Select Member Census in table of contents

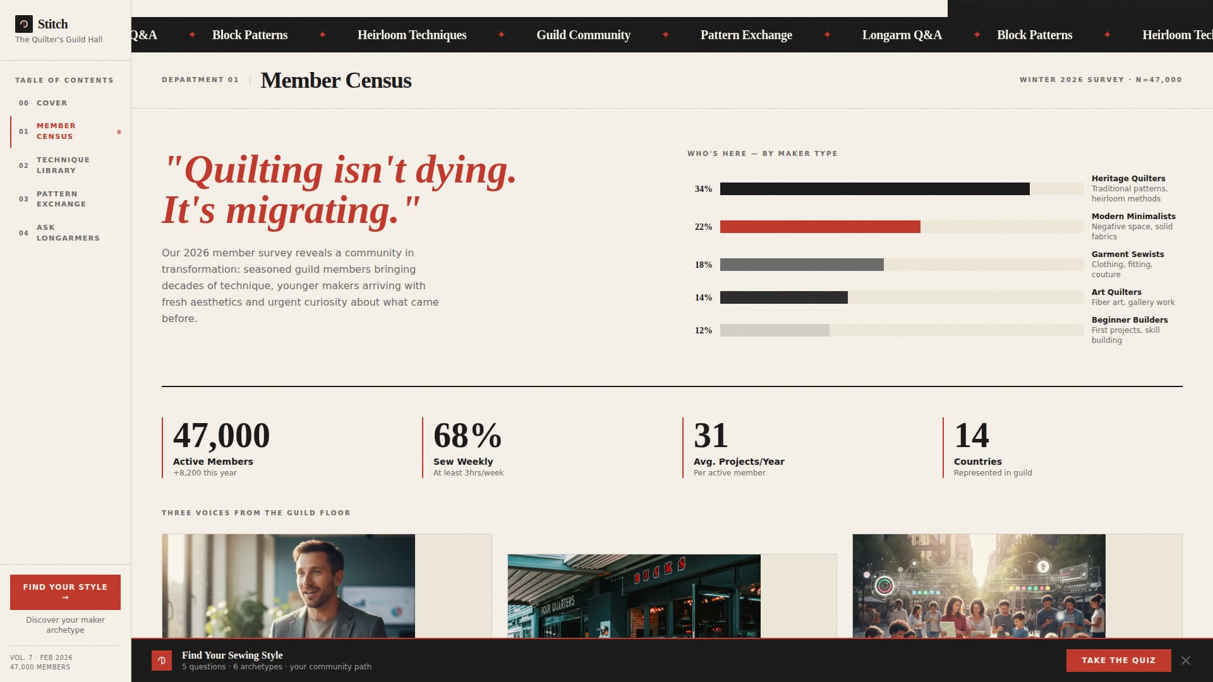(x=65, y=131)
